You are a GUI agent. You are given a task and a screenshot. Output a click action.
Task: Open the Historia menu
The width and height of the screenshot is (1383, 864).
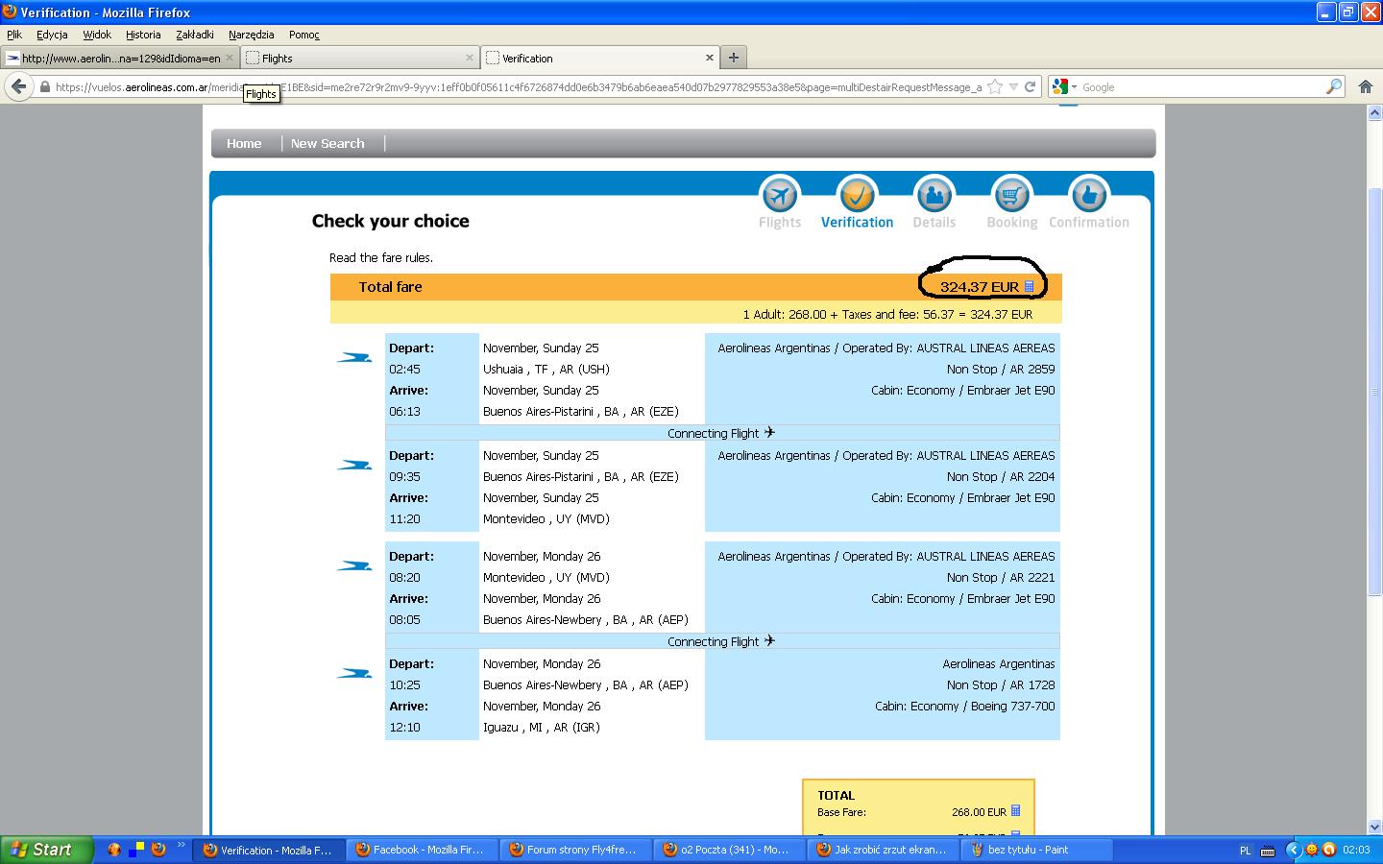coord(143,35)
